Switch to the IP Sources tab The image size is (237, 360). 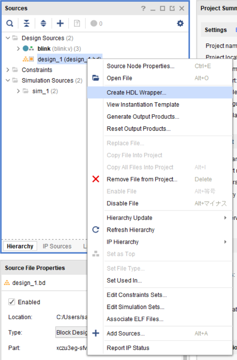[57, 246]
